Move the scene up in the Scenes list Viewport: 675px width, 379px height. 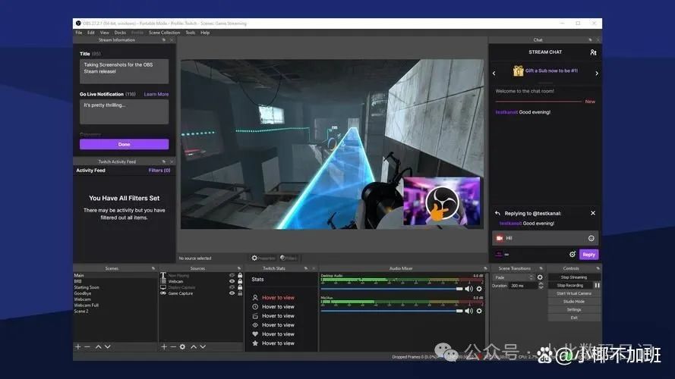[x=98, y=346]
